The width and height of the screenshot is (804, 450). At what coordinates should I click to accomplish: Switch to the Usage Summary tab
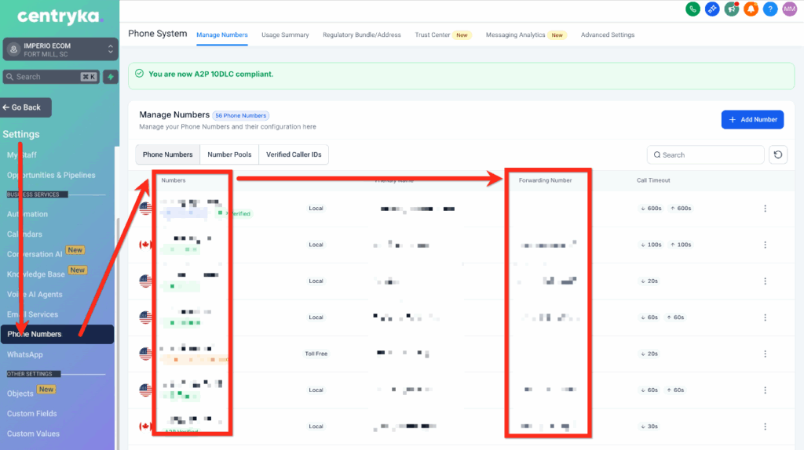pos(285,35)
